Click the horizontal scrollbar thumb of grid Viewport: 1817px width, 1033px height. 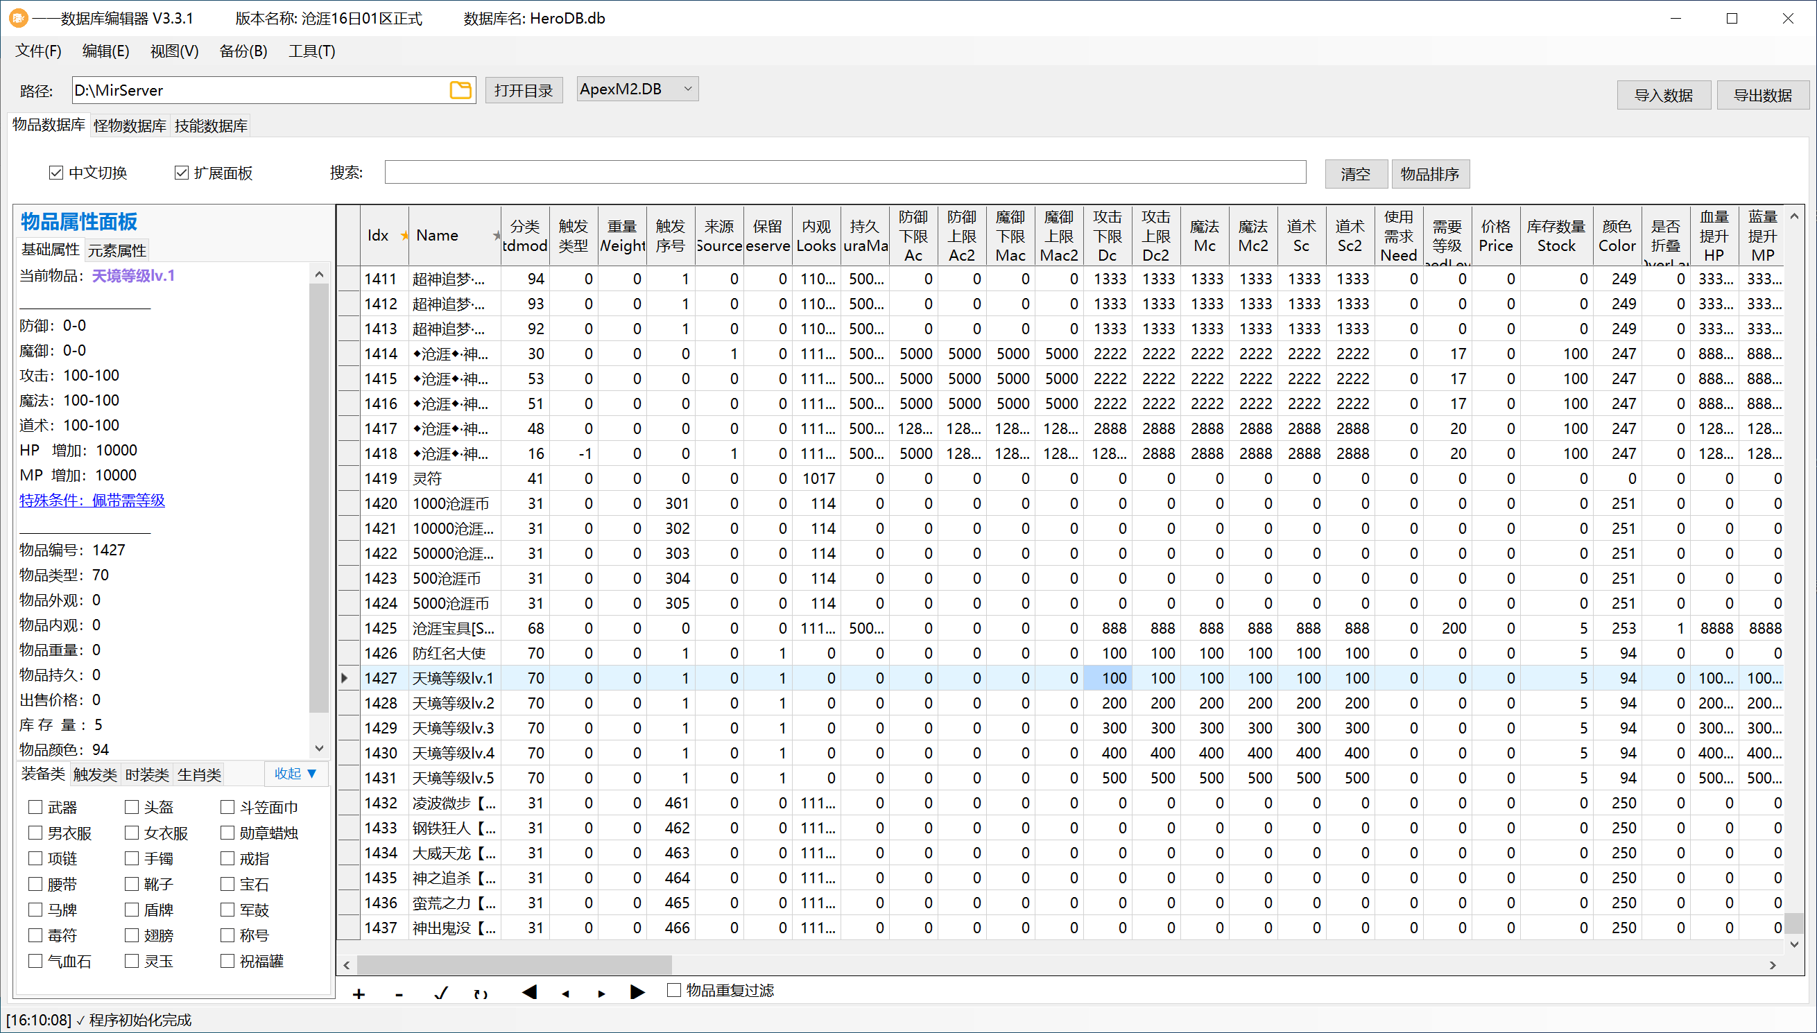pos(515,965)
